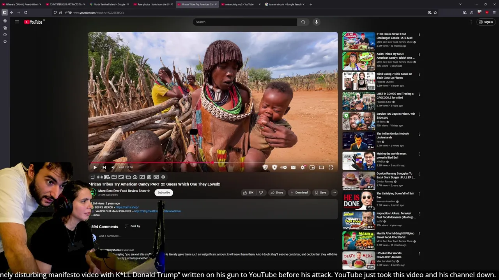Bookmark this page with the star icon

pos(435,12)
